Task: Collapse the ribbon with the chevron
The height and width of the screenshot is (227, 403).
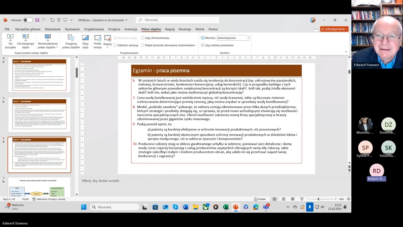Action: click(346, 52)
